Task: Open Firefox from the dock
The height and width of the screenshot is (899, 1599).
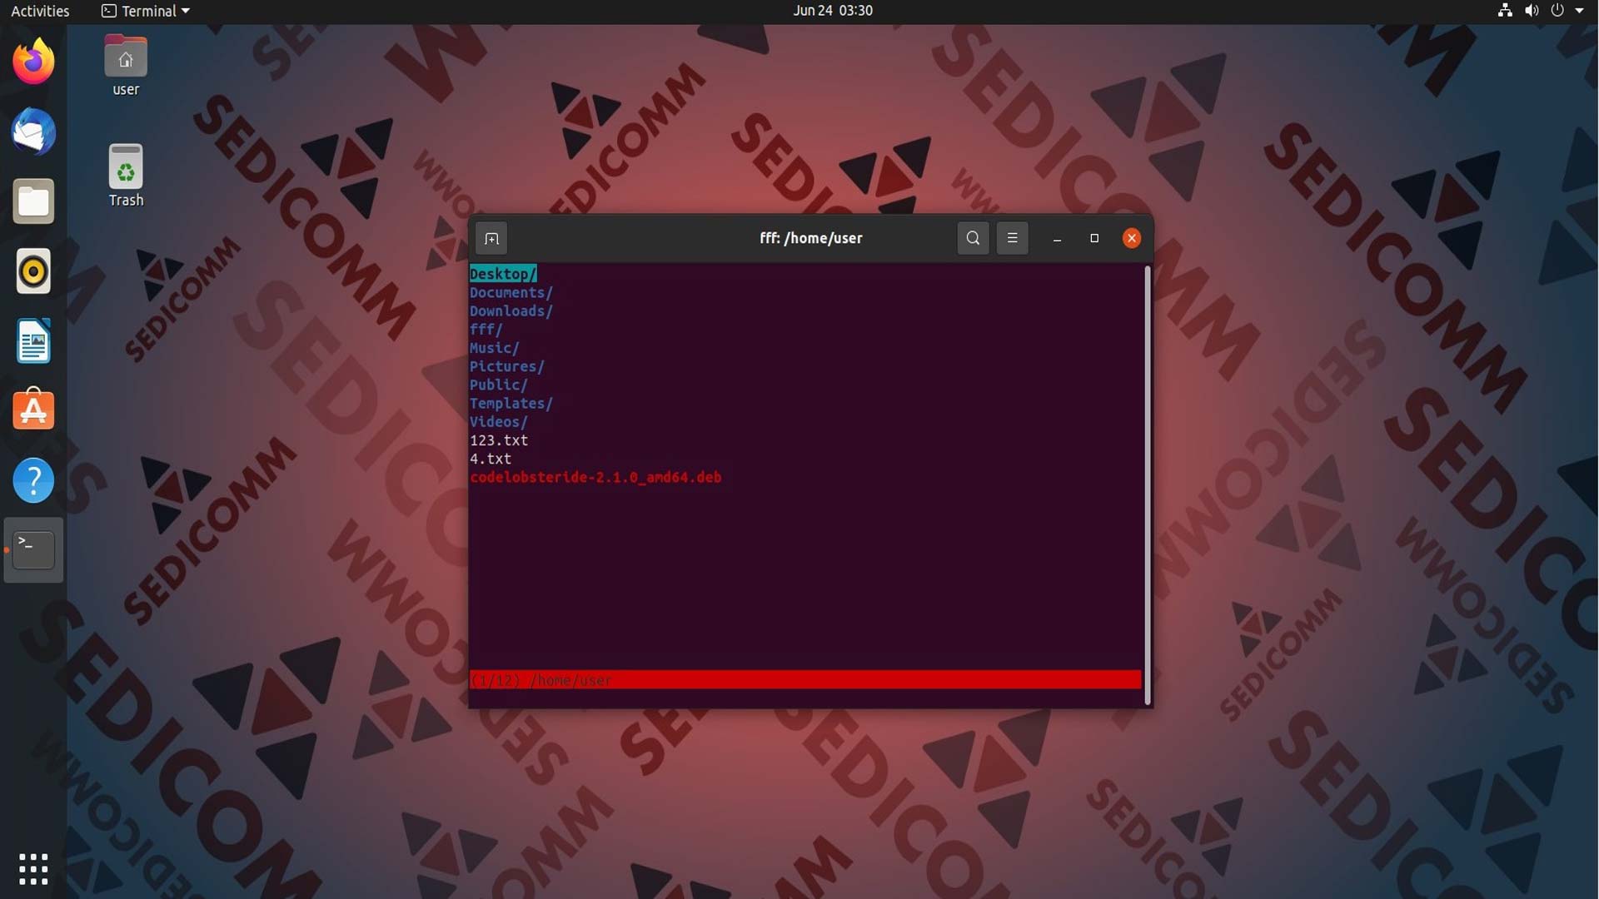Action: click(33, 62)
